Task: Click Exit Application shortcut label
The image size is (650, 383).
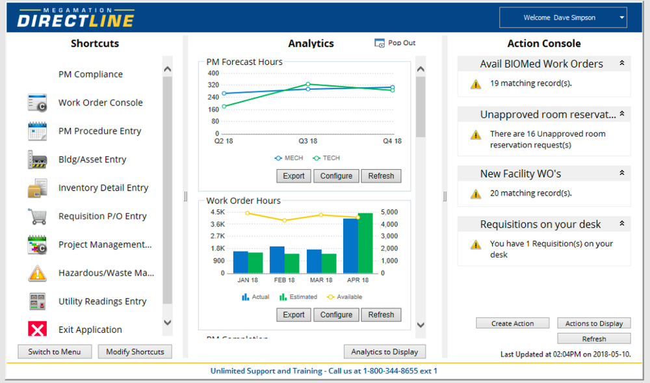Action: 90,330
